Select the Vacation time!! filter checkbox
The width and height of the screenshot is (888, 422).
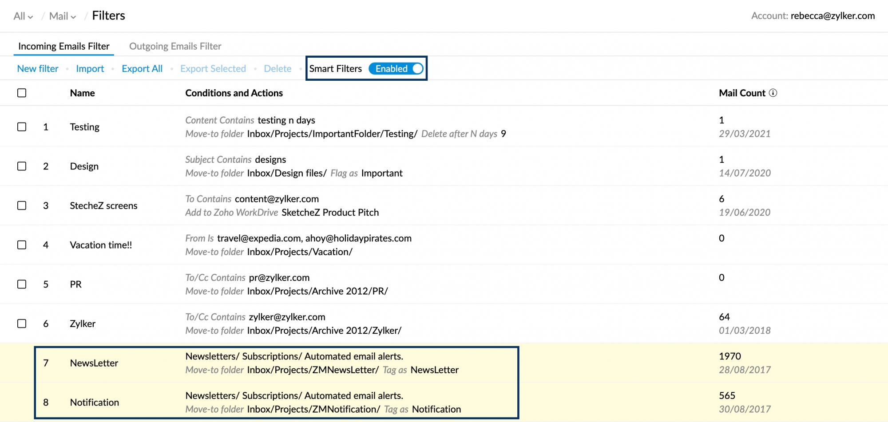point(22,245)
